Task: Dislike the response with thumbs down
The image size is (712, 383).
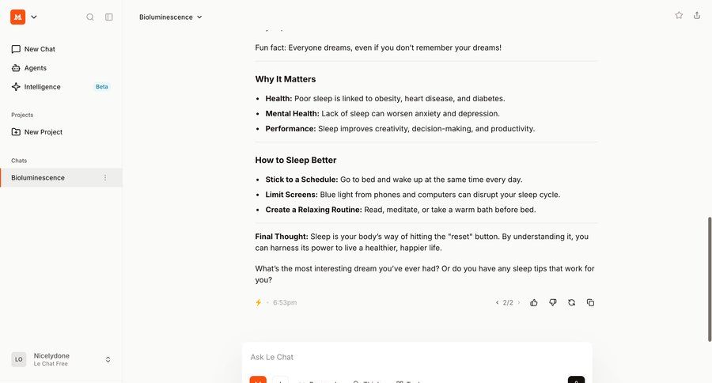Action: point(553,302)
